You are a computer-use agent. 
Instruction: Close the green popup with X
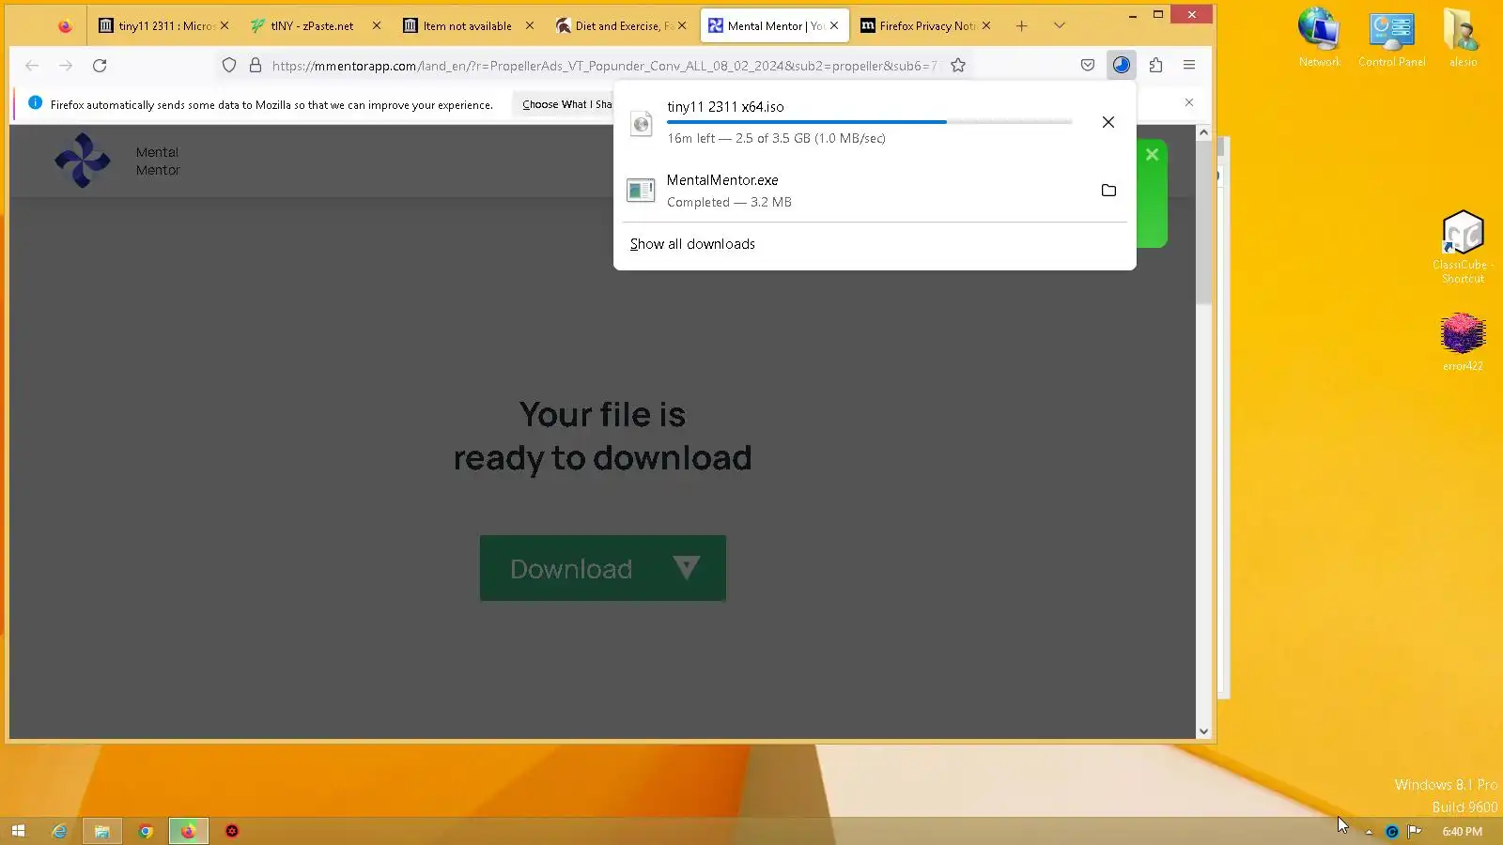pos(1152,155)
